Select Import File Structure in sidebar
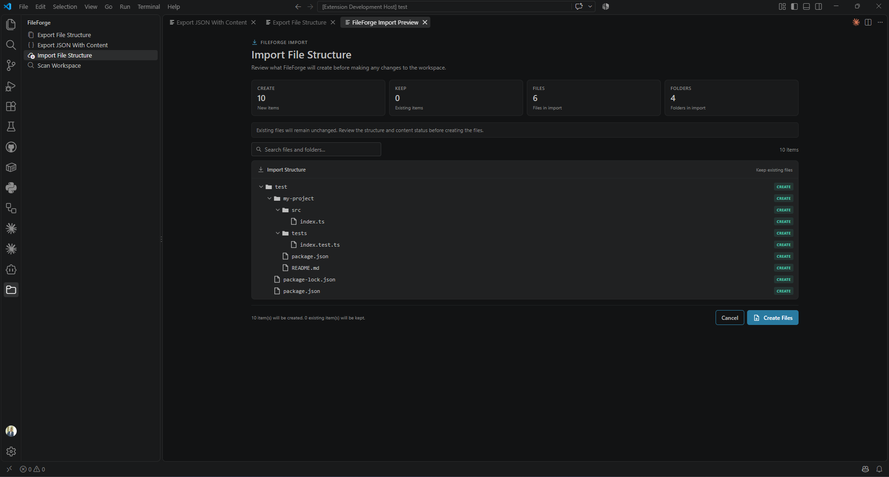889x477 pixels. [91, 55]
